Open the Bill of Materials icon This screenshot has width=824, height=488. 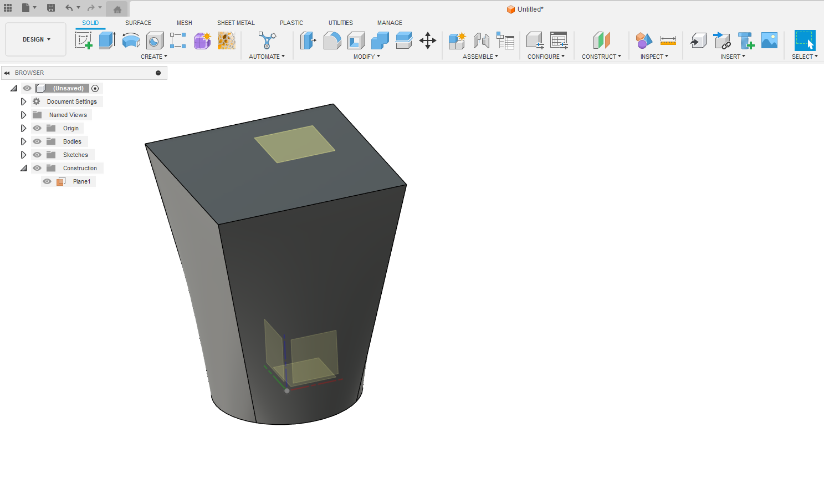505,40
